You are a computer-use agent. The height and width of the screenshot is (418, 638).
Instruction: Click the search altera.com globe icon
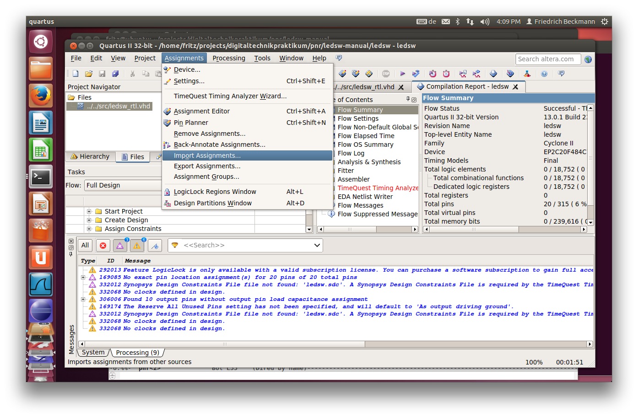click(588, 59)
